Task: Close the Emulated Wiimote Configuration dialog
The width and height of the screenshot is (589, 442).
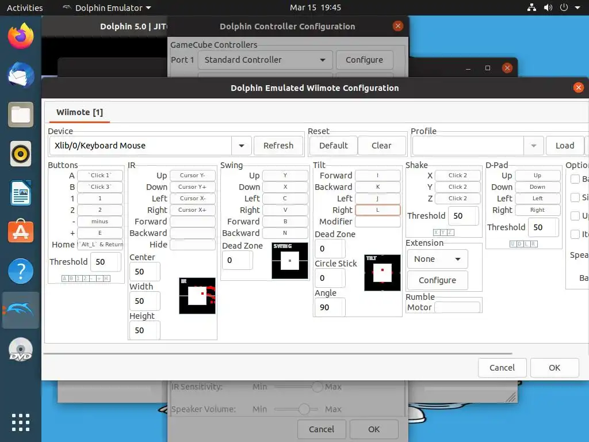Action: (x=579, y=87)
